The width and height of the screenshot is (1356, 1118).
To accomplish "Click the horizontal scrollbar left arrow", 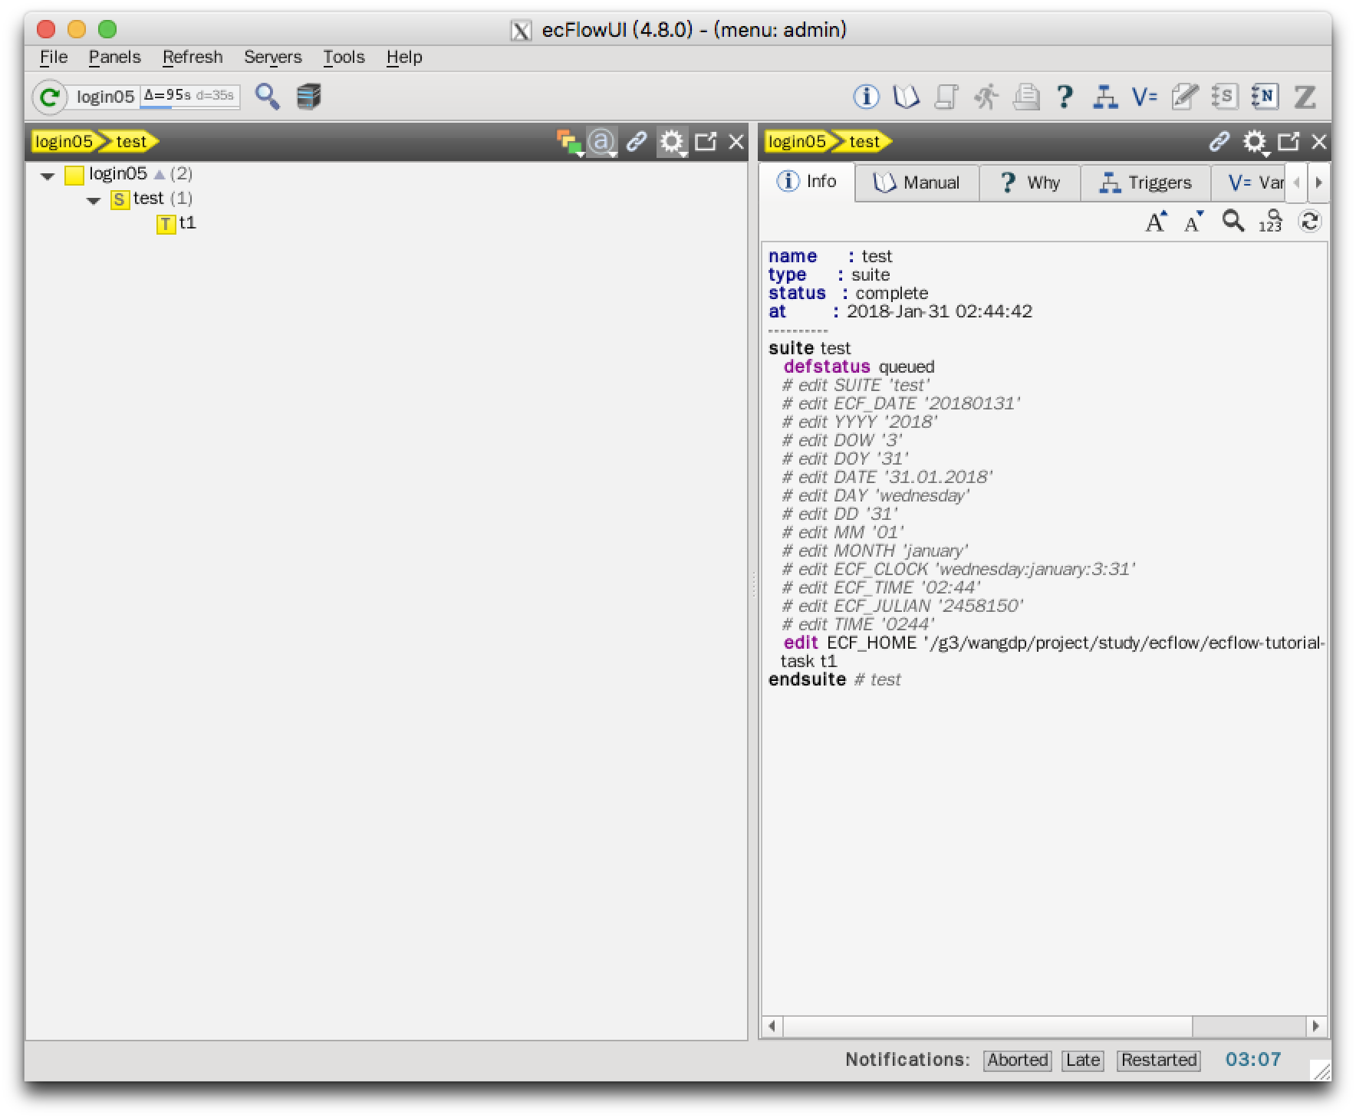I will click(x=772, y=1026).
